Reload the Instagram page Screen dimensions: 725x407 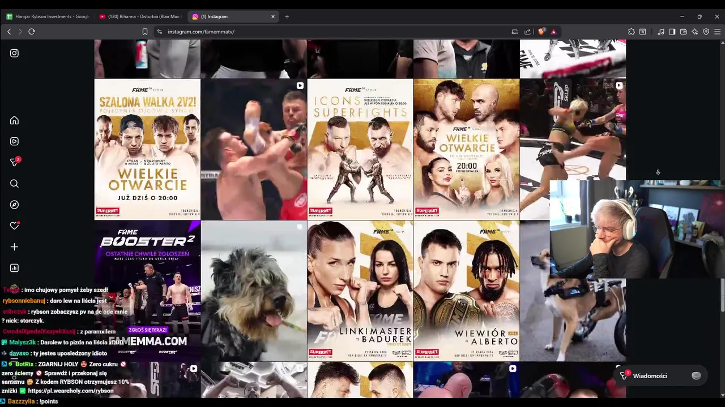point(32,32)
